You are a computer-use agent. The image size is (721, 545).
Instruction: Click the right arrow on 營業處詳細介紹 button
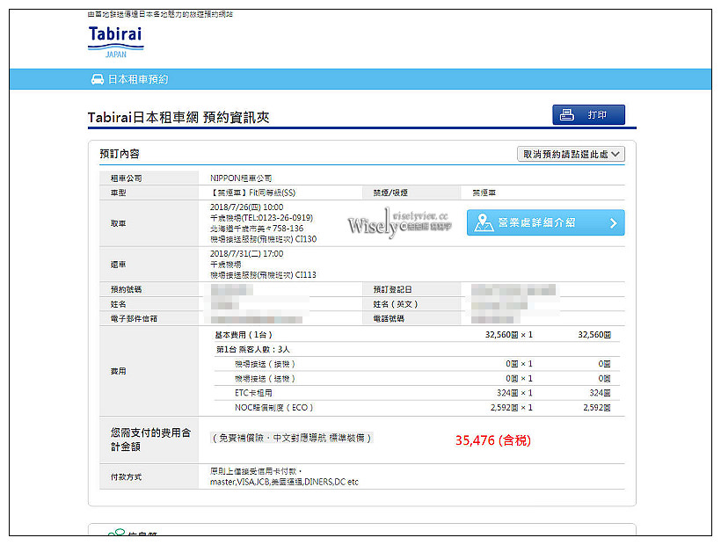click(x=613, y=223)
